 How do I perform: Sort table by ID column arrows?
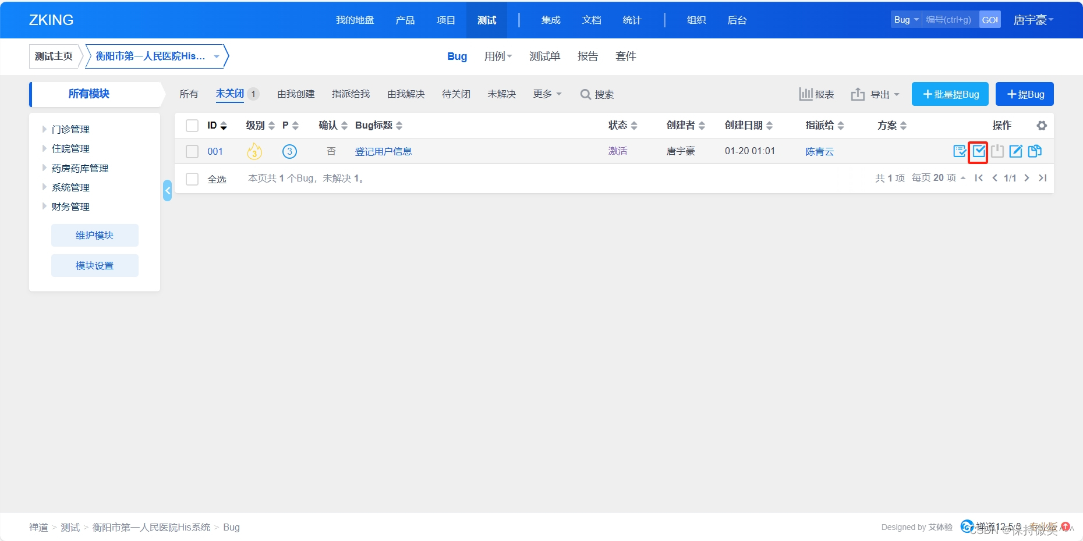point(224,126)
